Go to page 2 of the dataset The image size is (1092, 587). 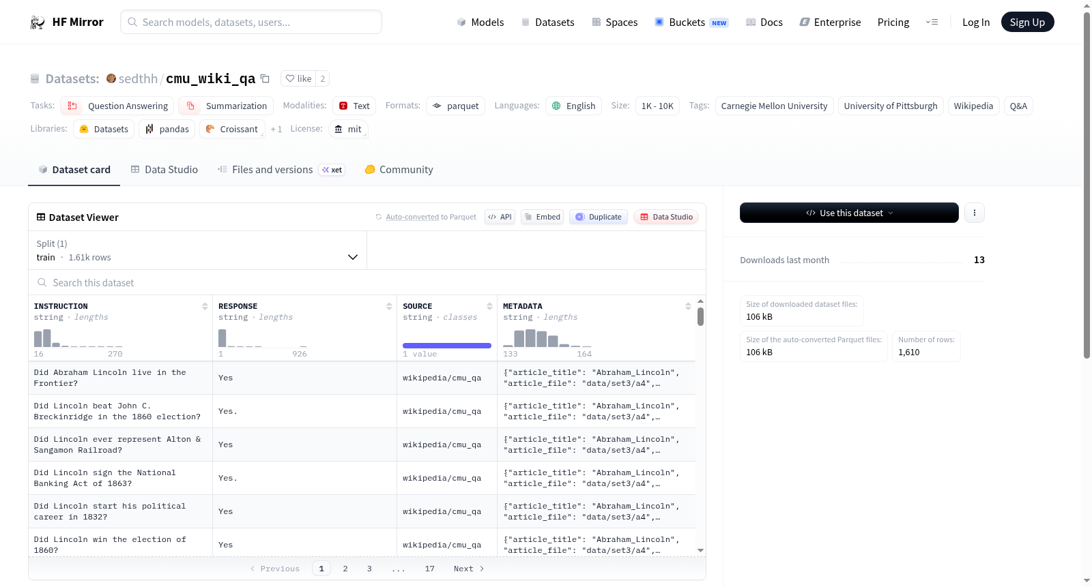(x=345, y=569)
